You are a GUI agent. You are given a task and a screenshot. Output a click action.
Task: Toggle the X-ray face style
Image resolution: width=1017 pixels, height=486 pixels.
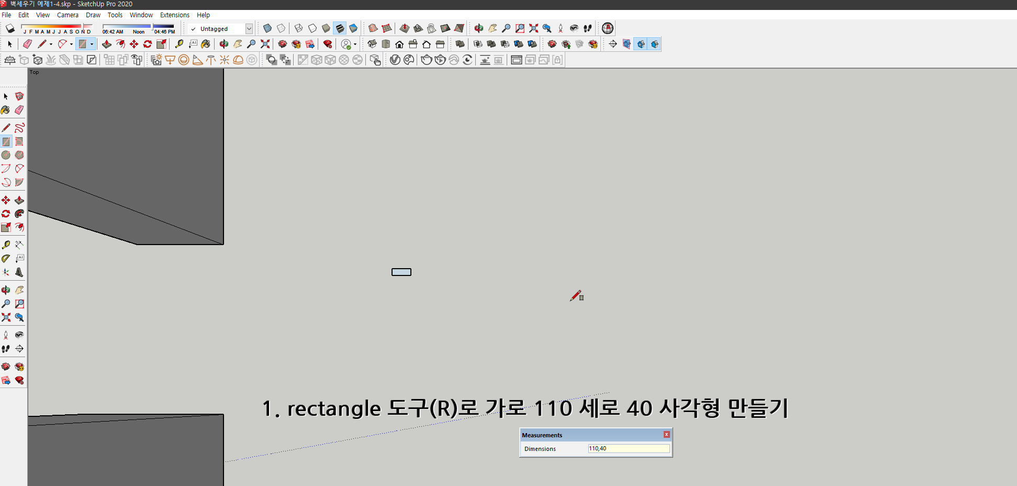pyautogui.click(x=267, y=28)
